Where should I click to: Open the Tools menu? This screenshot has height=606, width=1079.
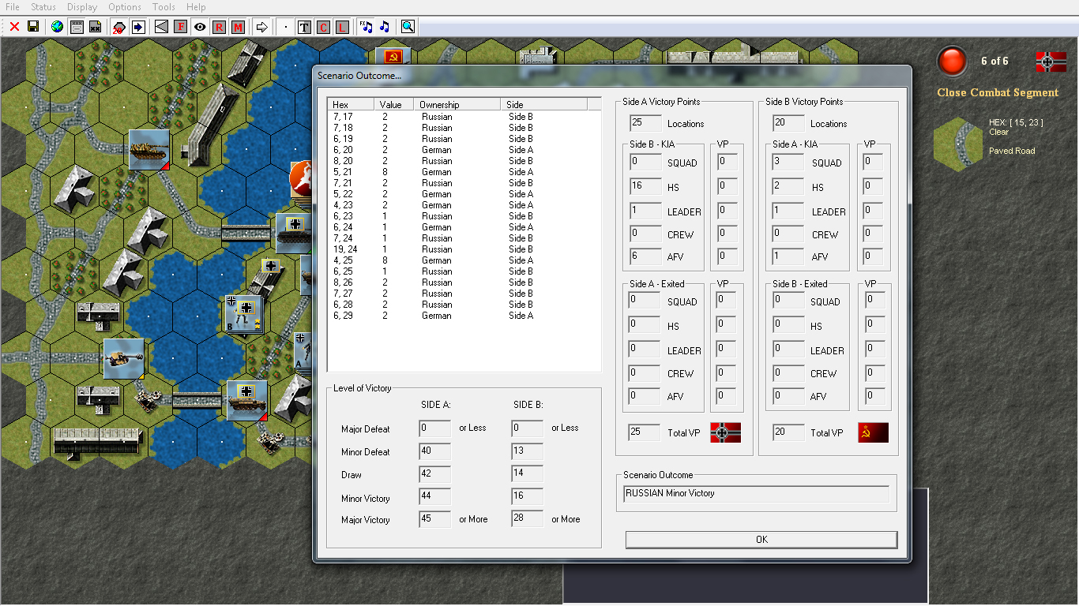[x=164, y=7]
